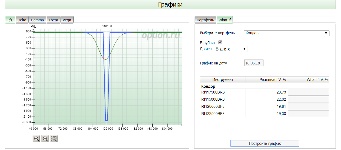Open the Vega chart tab

point(67,20)
